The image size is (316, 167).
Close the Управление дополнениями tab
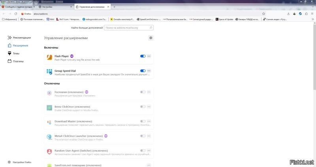tap(108, 7)
